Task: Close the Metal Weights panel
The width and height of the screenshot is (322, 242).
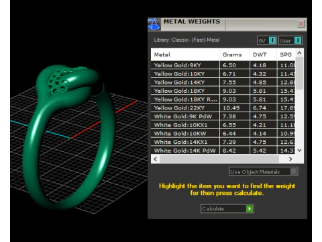Action: (x=301, y=24)
